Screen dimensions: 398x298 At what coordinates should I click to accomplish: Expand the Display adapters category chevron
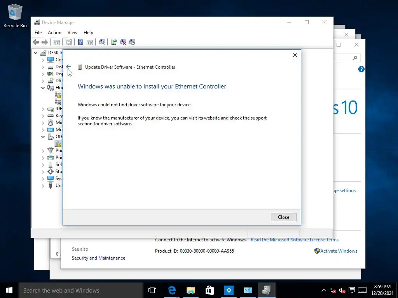[43, 74]
